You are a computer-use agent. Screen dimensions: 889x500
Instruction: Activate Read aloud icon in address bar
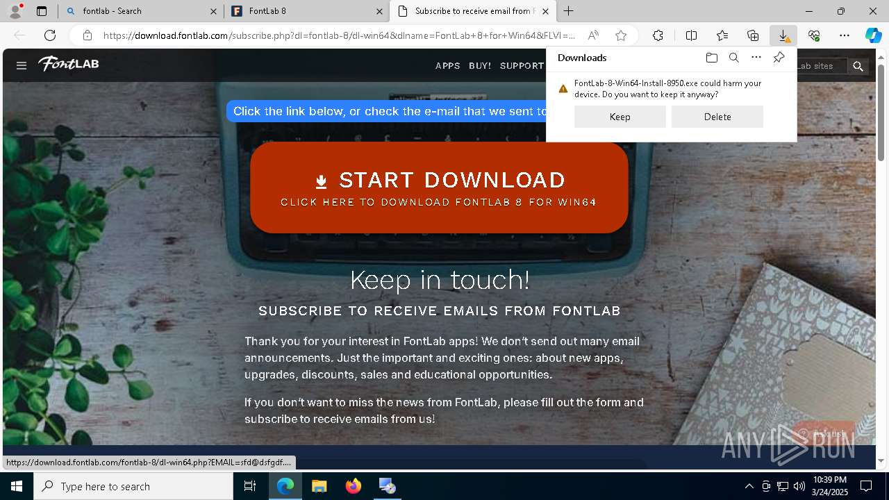(x=593, y=35)
